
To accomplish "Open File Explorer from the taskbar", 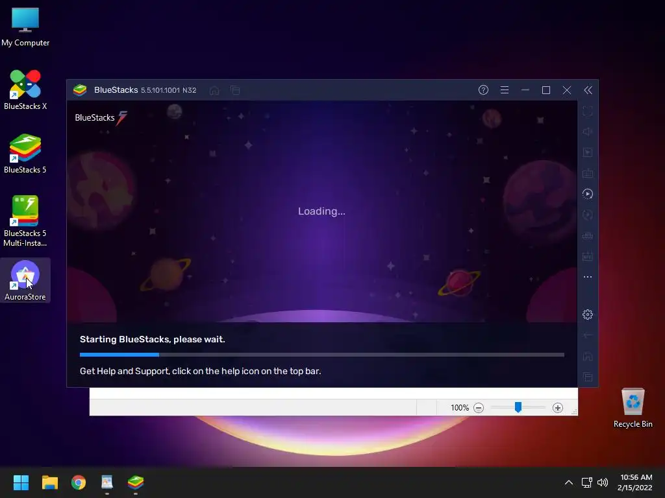I will 49,482.
